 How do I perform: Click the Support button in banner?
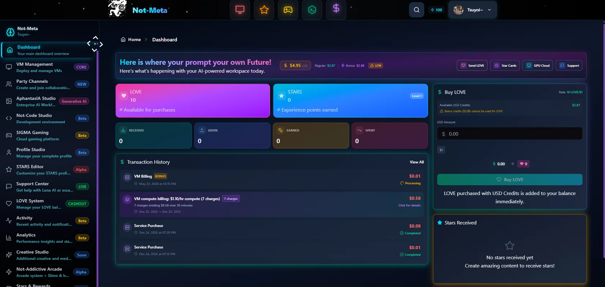tap(569, 65)
